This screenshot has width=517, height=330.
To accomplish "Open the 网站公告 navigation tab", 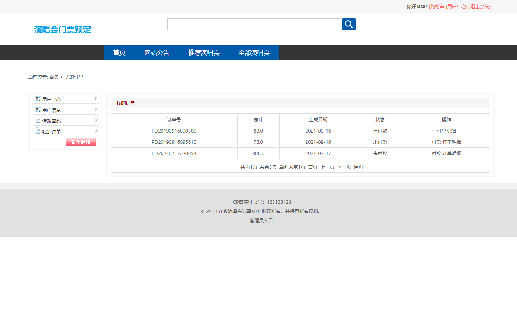I will coord(157,52).
